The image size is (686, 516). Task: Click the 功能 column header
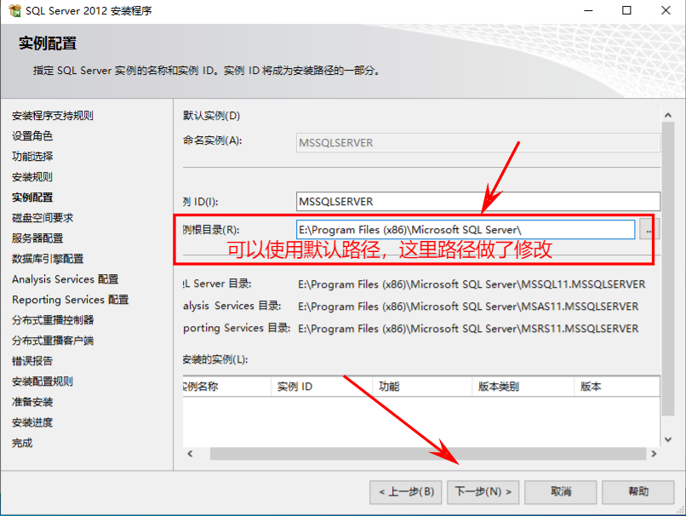[422, 387]
